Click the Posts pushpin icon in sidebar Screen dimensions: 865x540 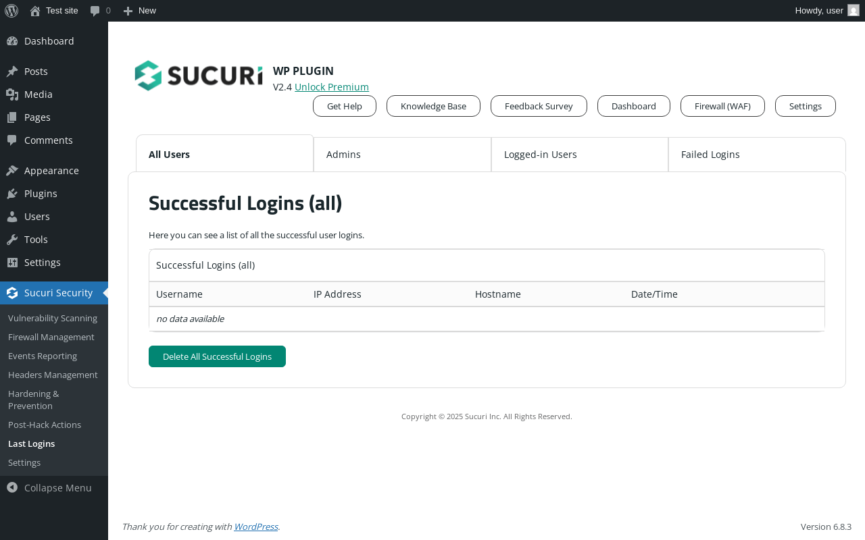point(12,72)
